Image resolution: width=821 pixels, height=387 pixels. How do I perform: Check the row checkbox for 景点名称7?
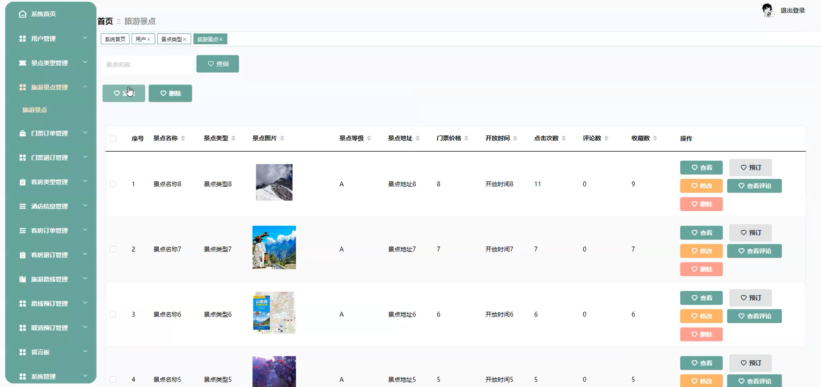pyautogui.click(x=113, y=249)
